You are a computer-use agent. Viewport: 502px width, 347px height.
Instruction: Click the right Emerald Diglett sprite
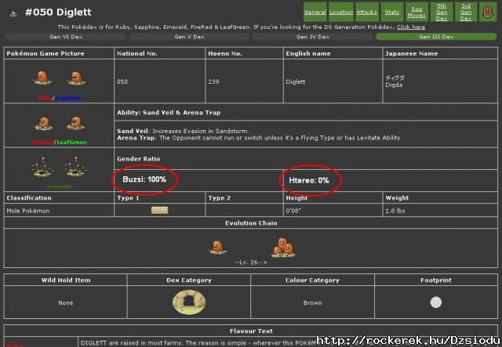[75, 167]
